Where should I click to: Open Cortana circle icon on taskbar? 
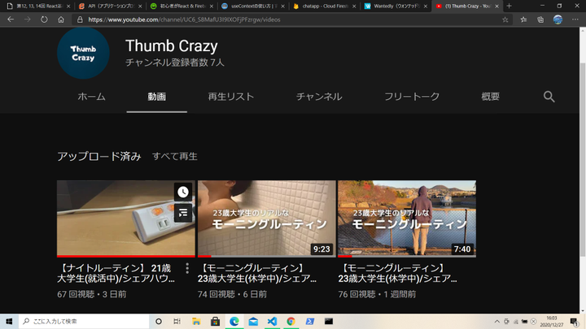[x=159, y=321]
